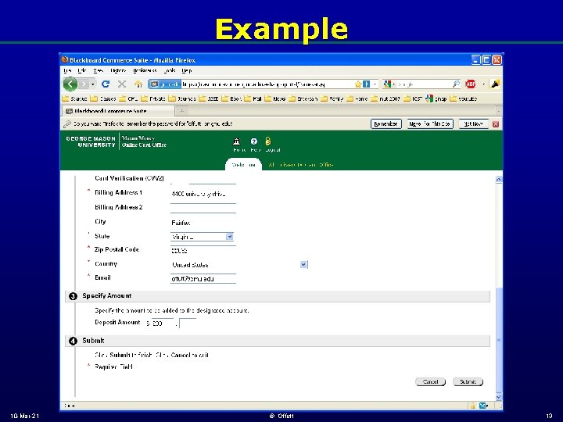563x422 pixels.
Task: Open the View menu
Action: [x=98, y=70]
